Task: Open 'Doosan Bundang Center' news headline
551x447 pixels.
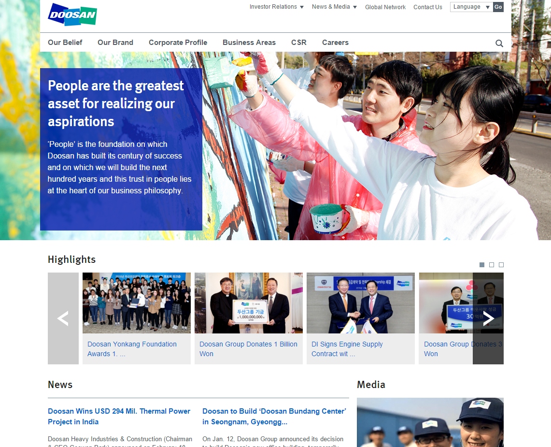Action: click(x=274, y=417)
